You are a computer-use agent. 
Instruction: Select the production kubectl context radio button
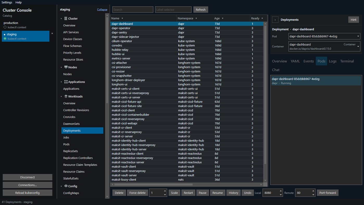pos(5,27)
